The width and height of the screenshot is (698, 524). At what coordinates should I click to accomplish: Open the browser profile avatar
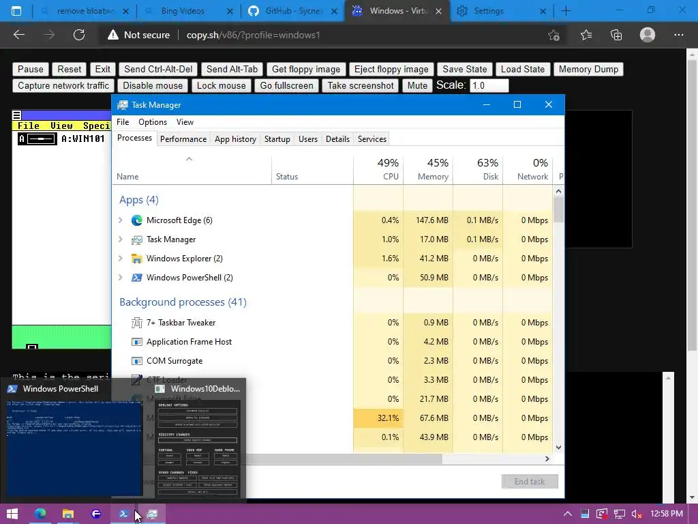pos(648,35)
